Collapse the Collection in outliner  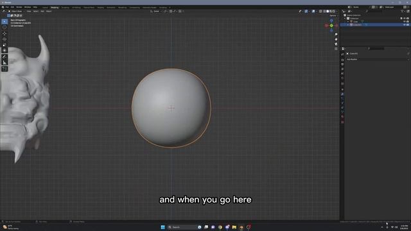[345, 19]
